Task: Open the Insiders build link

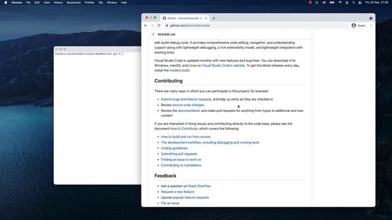Action: 179,70
